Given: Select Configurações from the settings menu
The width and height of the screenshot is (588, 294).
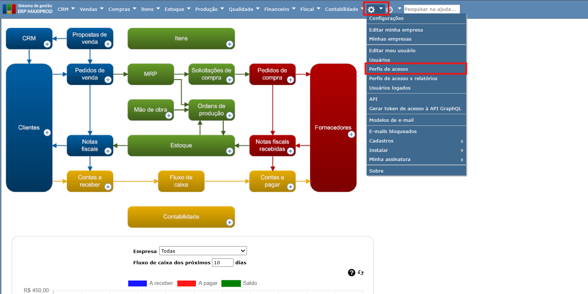Looking at the screenshot, I should [416, 18].
